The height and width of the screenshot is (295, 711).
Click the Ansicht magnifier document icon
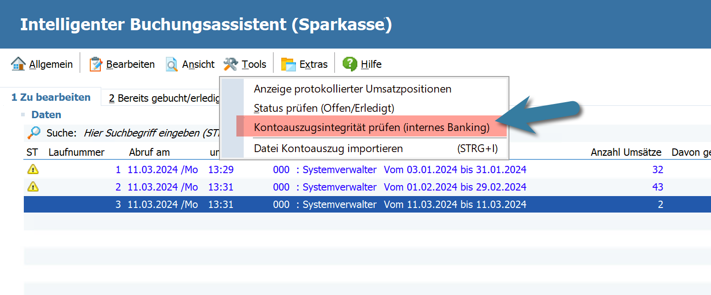coord(172,64)
